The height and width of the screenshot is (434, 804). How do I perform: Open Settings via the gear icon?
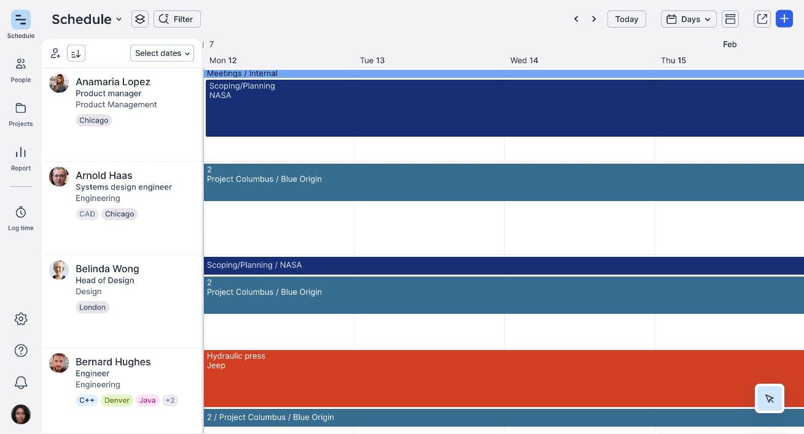20,319
